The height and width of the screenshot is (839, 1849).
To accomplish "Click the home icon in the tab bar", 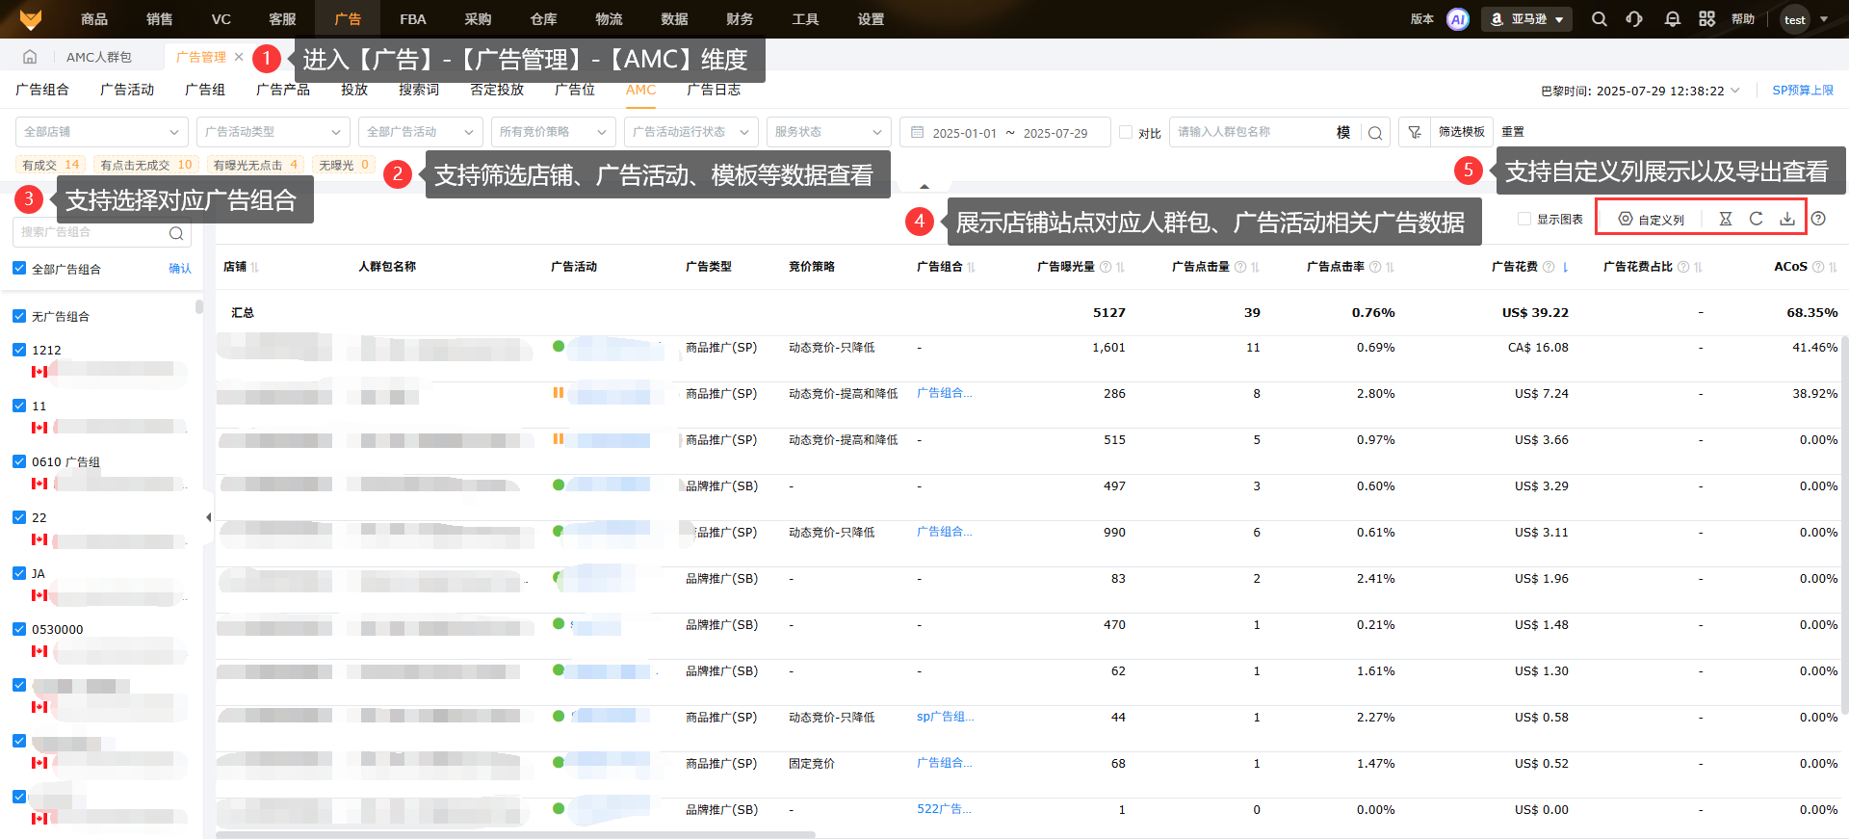I will pyautogui.click(x=30, y=57).
